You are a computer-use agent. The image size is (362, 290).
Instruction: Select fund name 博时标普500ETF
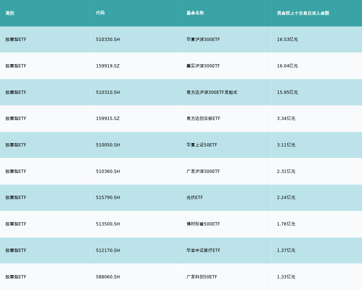tap(203, 224)
